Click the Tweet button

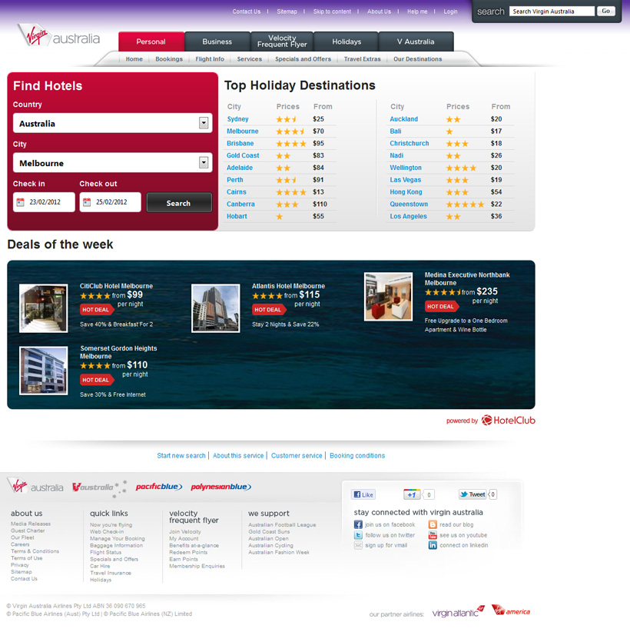tap(473, 494)
